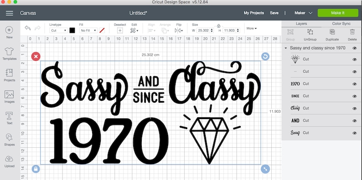The image size is (362, 180).
Task: Collapse the Sassy and classy group triangle
Action: (x=286, y=48)
